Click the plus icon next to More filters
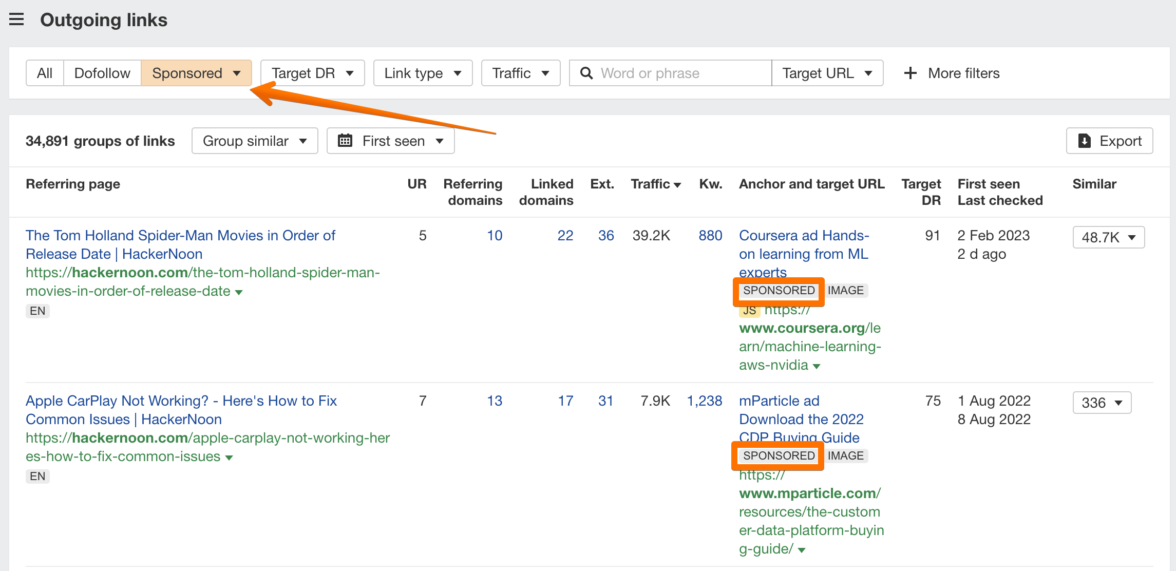The image size is (1176, 571). coord(909,73)
